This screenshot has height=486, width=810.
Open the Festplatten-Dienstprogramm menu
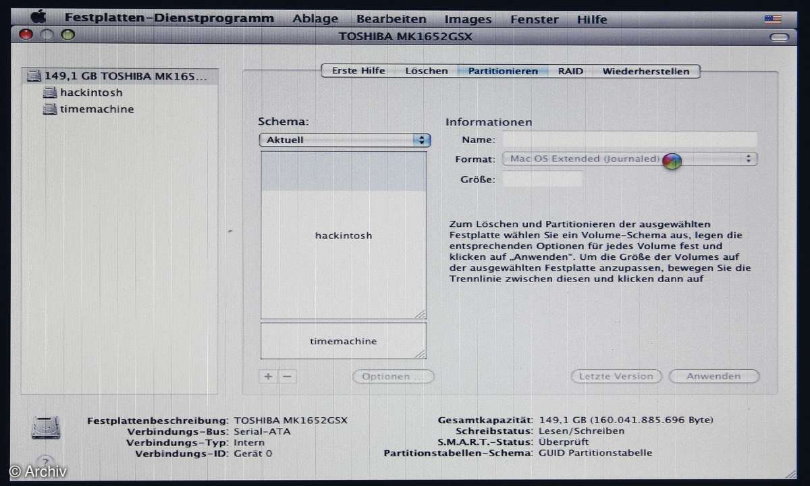click(x=169, y=19)
